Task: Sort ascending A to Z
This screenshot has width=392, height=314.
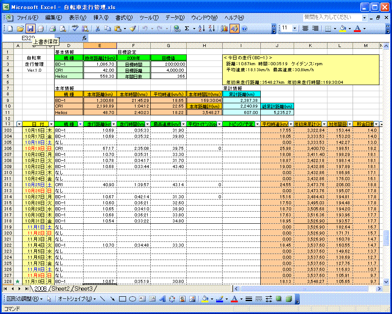Action: [202, 29]
